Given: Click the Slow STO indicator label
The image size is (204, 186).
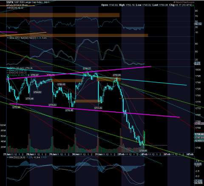Looking at the screenshot, I should (27, 38).
